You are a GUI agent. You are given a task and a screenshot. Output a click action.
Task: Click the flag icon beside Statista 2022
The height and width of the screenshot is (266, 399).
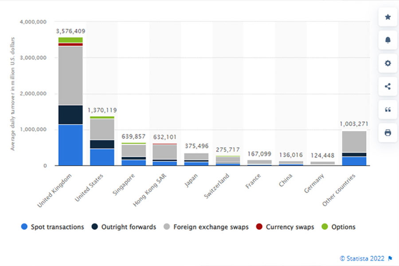(390, 258)
